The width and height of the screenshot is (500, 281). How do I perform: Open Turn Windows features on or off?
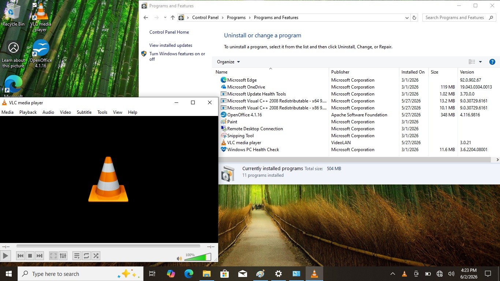pos(177,56)
